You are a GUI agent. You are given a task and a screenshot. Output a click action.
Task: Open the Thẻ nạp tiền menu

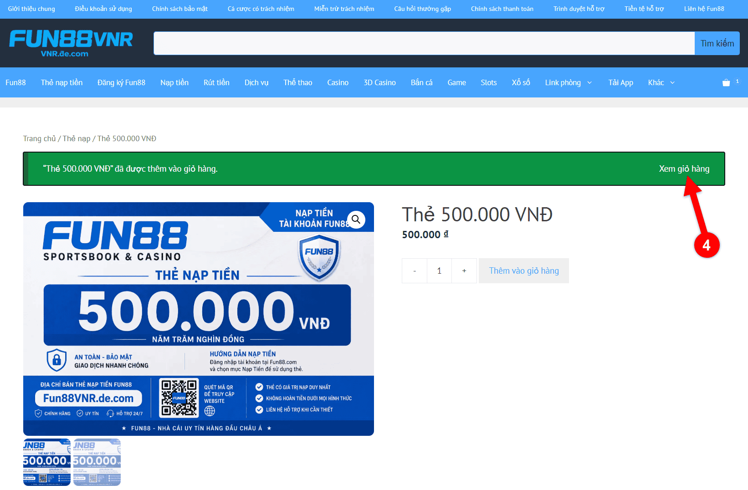pyautogui.click(x=61, y=82)
